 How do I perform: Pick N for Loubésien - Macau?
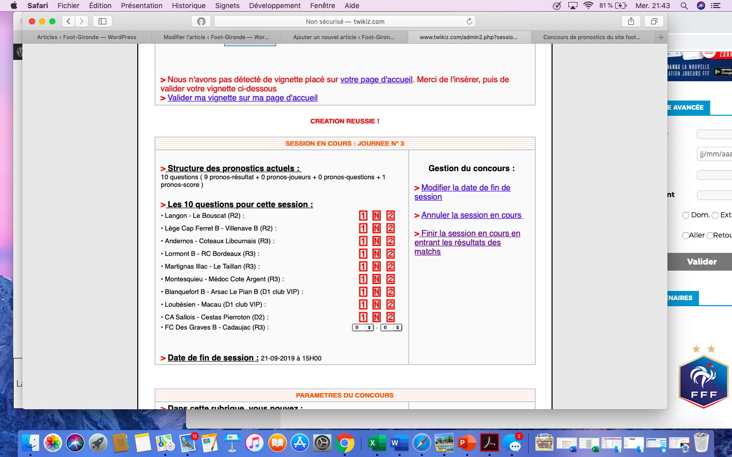(x=377, y=305)
